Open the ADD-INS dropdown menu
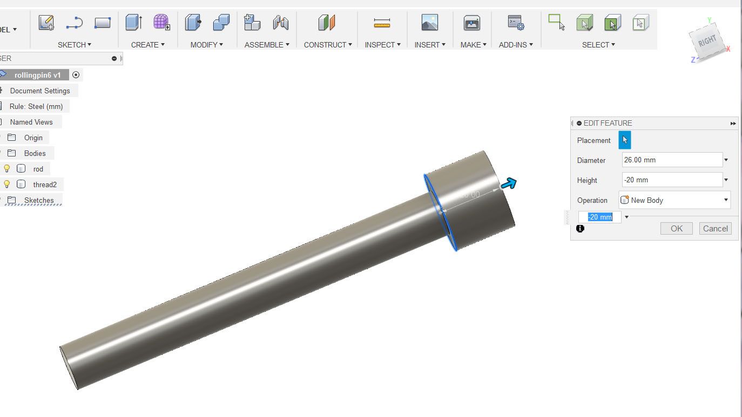 coord(516,45)
